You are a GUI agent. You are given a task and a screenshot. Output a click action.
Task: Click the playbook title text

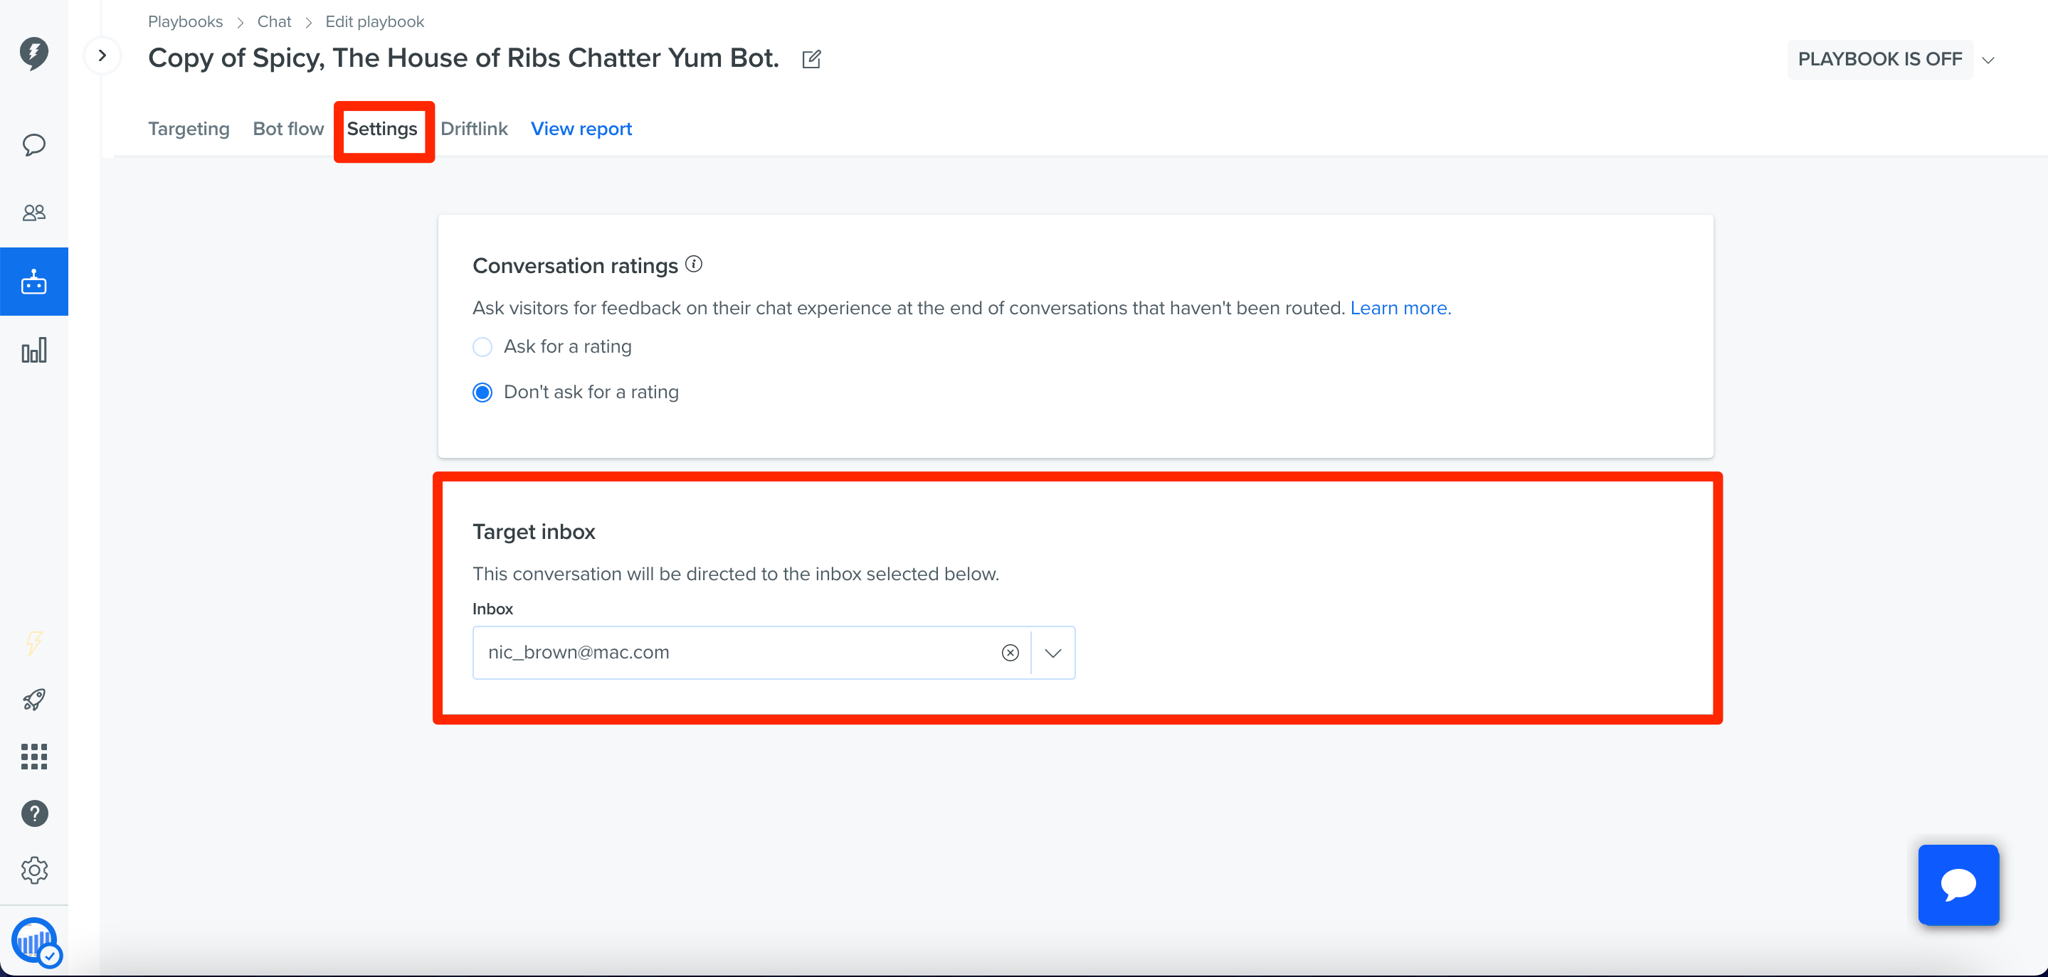(x=463, y=58)
